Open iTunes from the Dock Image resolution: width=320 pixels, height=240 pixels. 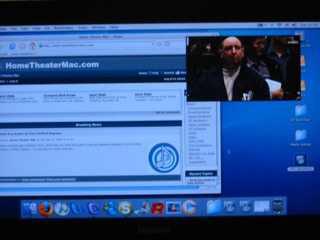click(61, 208)
